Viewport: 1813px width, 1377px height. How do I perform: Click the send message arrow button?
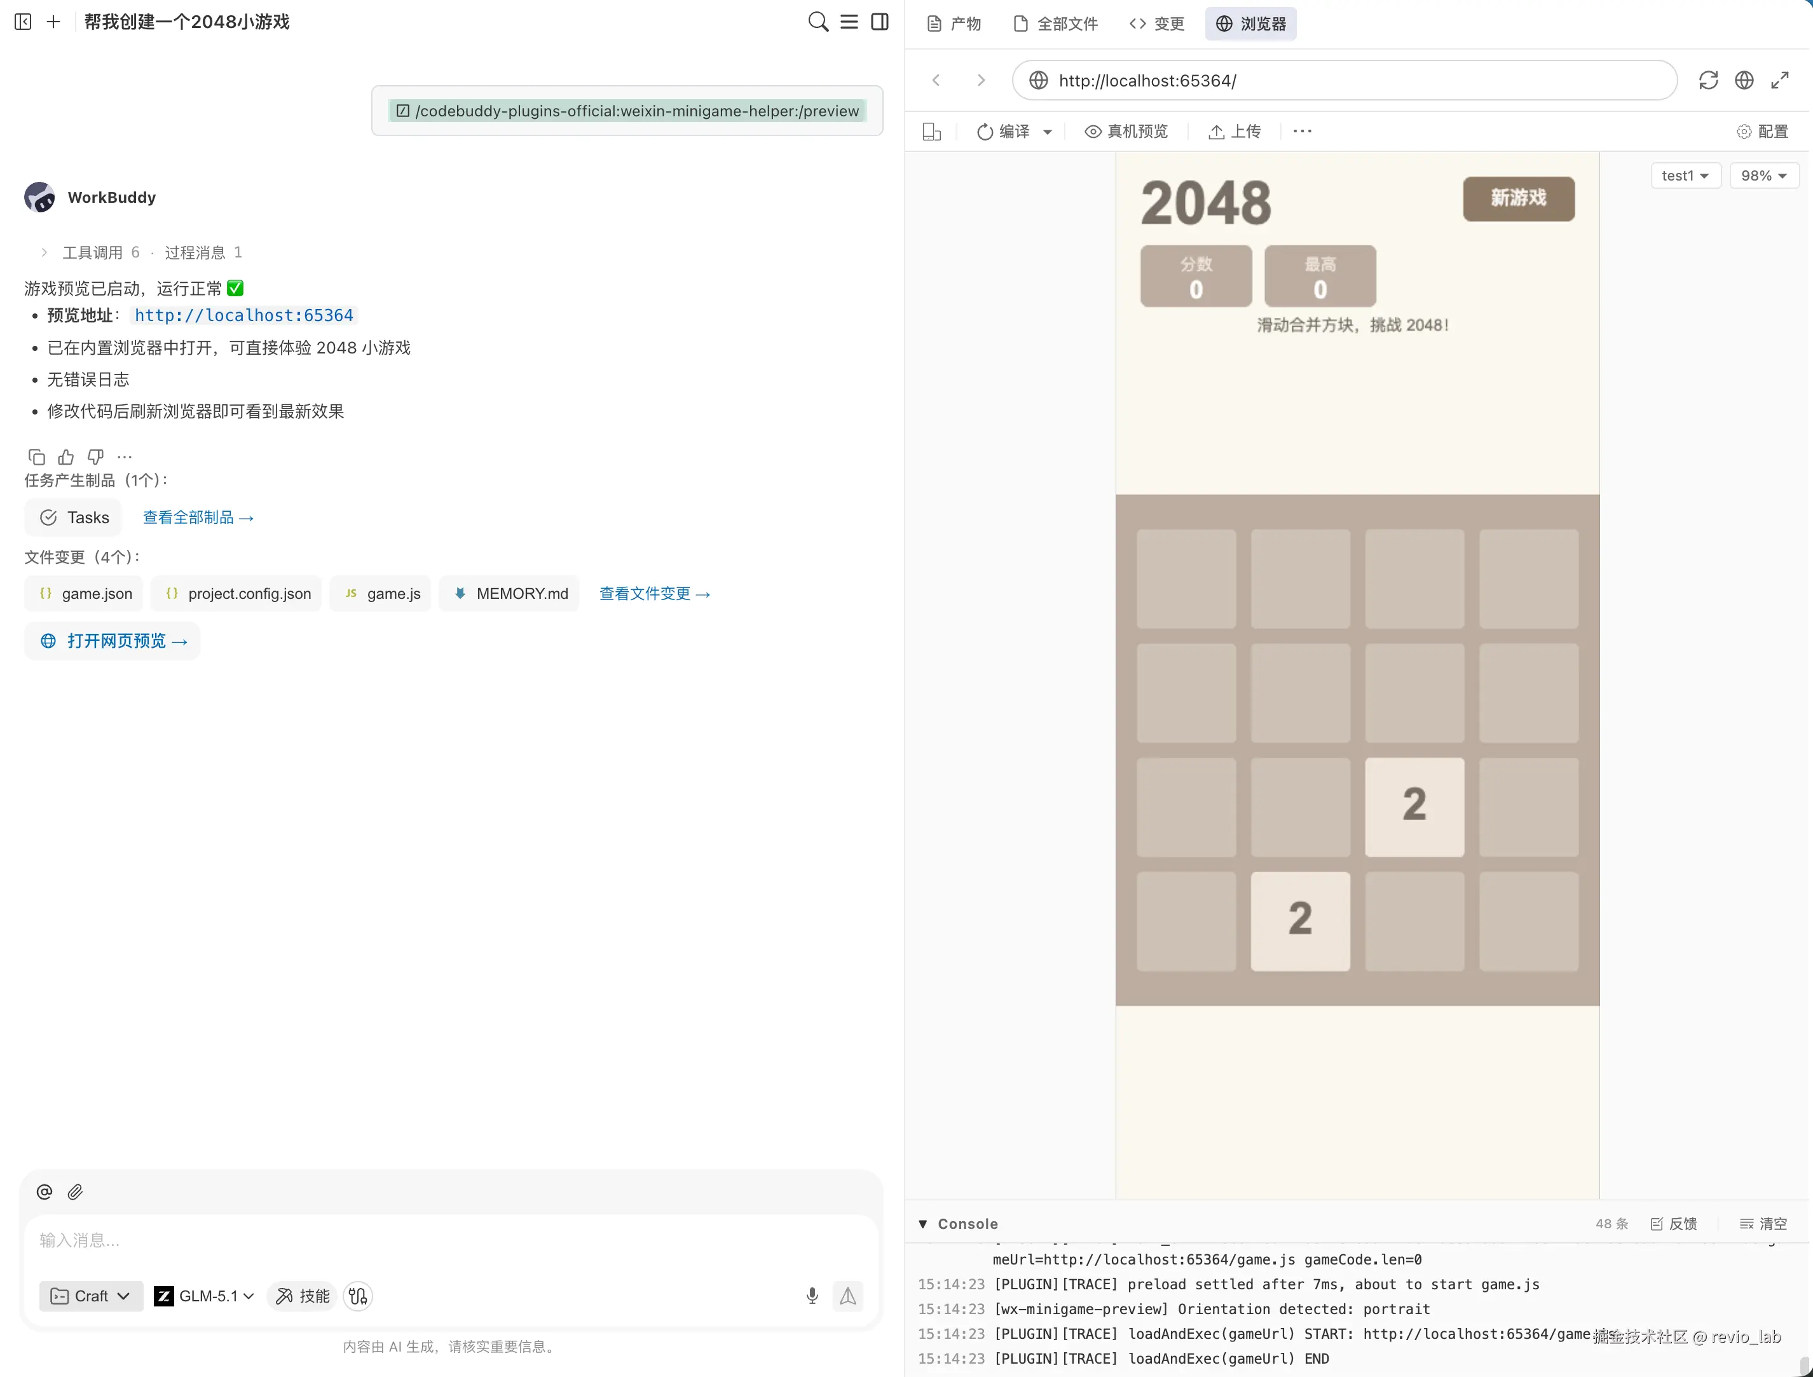pyautogui.click(x=847, y=1296)
